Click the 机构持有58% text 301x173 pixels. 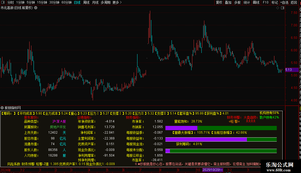pos(269,113)
